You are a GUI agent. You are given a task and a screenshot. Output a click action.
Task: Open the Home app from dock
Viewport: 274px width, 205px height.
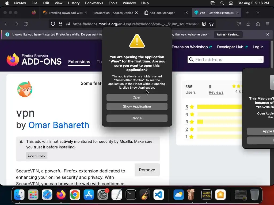[x=220, y=195]
